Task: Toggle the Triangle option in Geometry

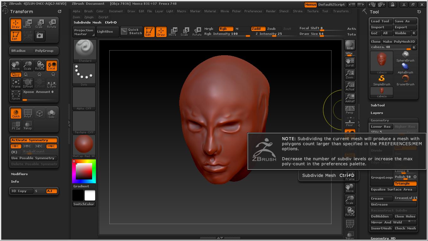Action: pyautogui.click(x=405, y=184)
